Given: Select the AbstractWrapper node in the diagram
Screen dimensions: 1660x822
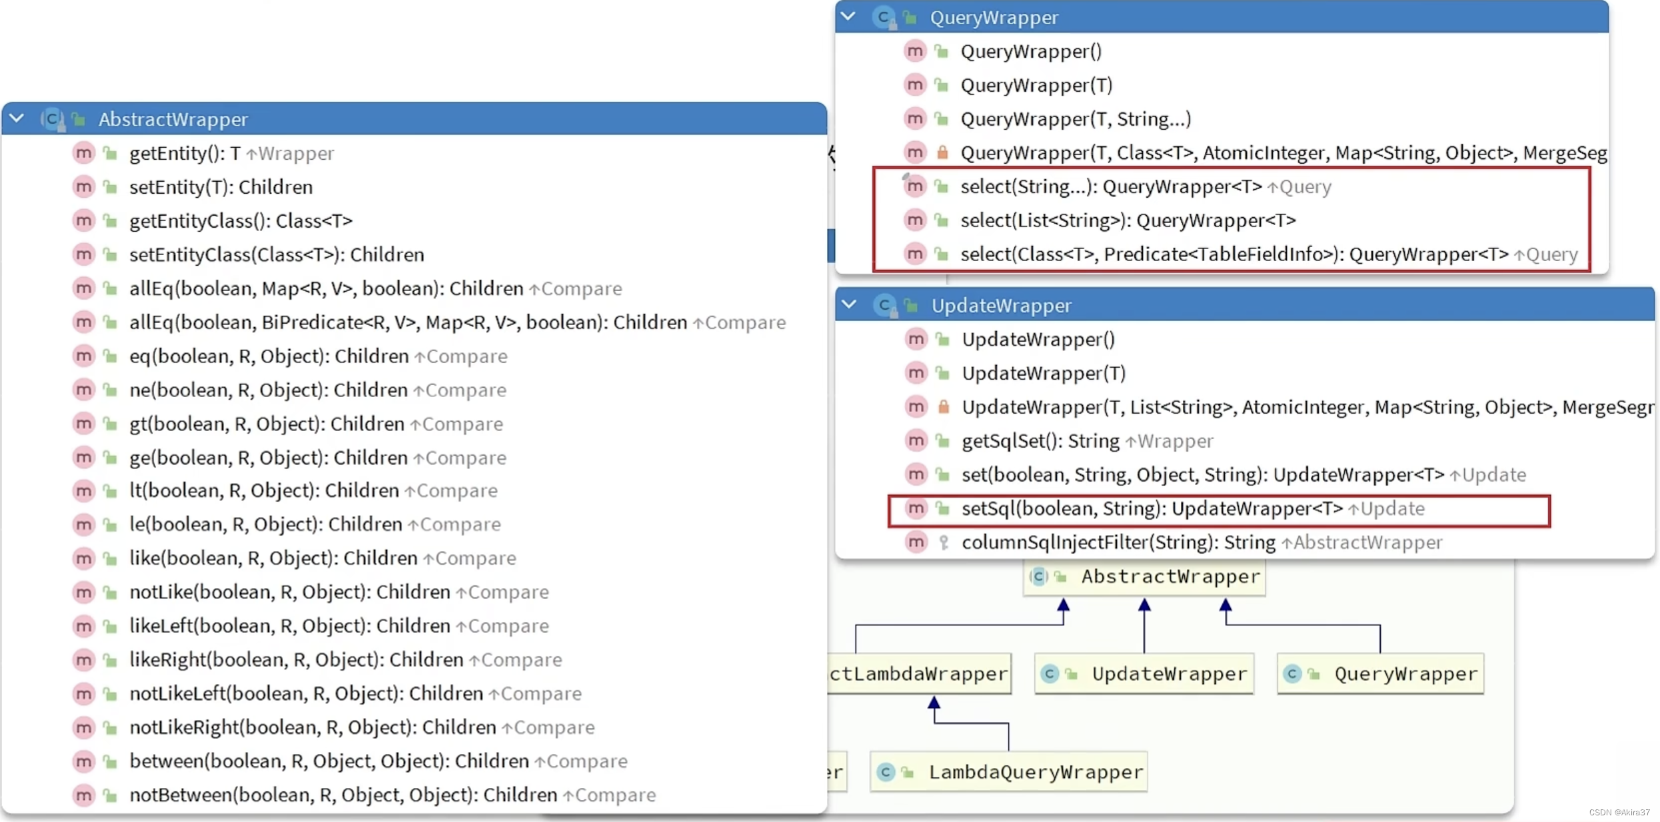Looking at the screenshot, I should pos(1144,577).
